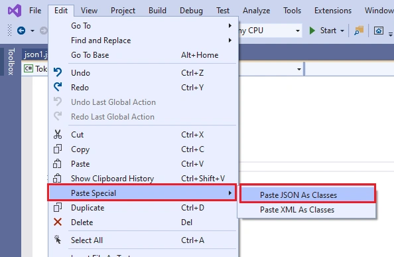
Task: Expand the Find and Replace submenu
Action: [x=143, y=41]
